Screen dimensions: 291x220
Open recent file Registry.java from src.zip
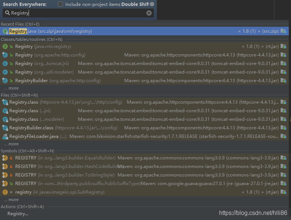(x=144, y=31)
